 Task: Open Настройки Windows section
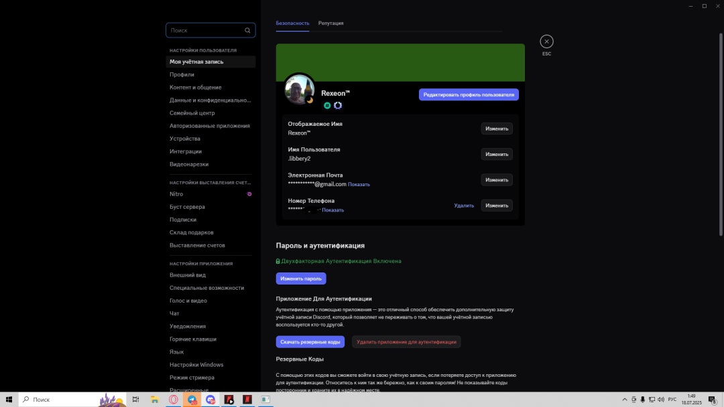click(x=210, y=365)
